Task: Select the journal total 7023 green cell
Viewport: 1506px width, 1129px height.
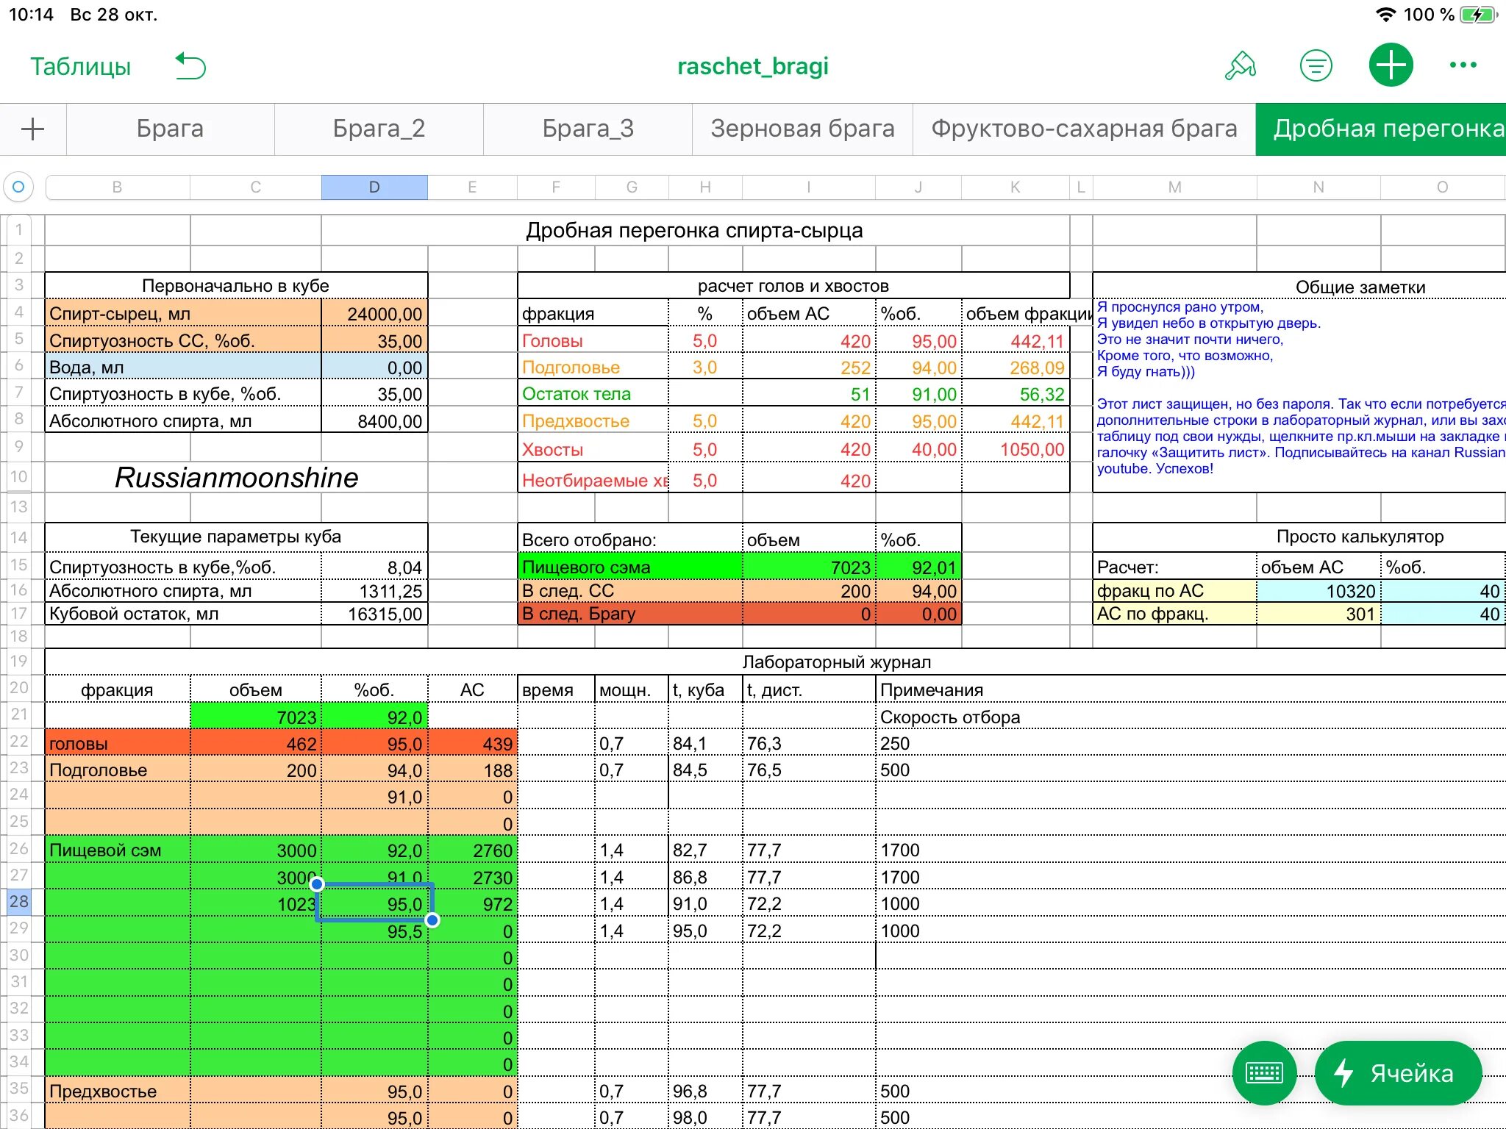Action: [255, 717]
